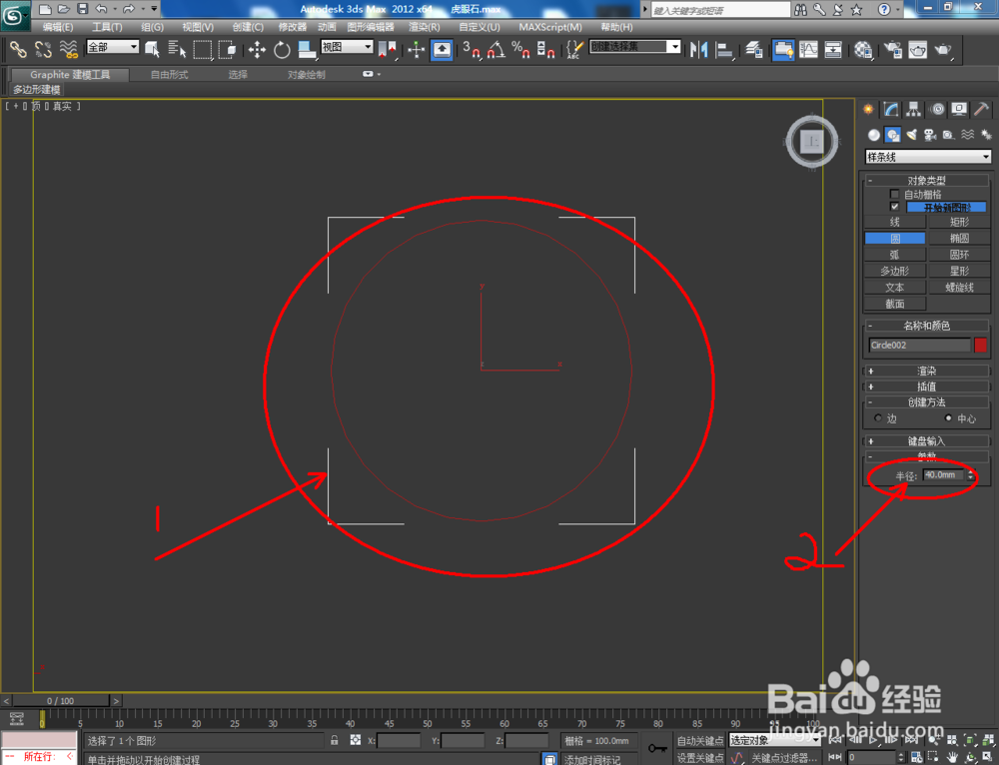The height and width of the screenshot is (765, 999).
Task: Open the 全部 selection filter dropdown
Action: (113, 47)
